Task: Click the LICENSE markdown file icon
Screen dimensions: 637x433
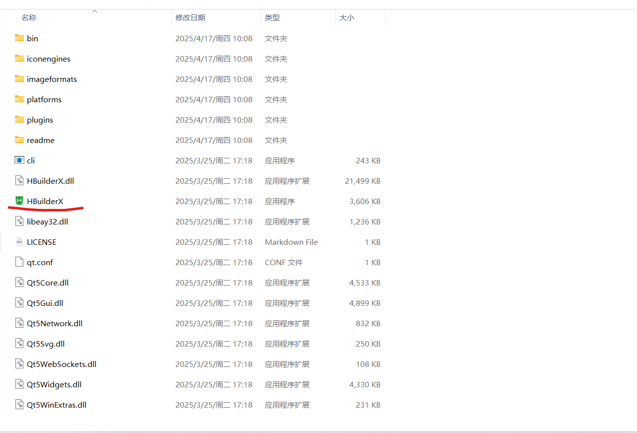Action: 19,242
